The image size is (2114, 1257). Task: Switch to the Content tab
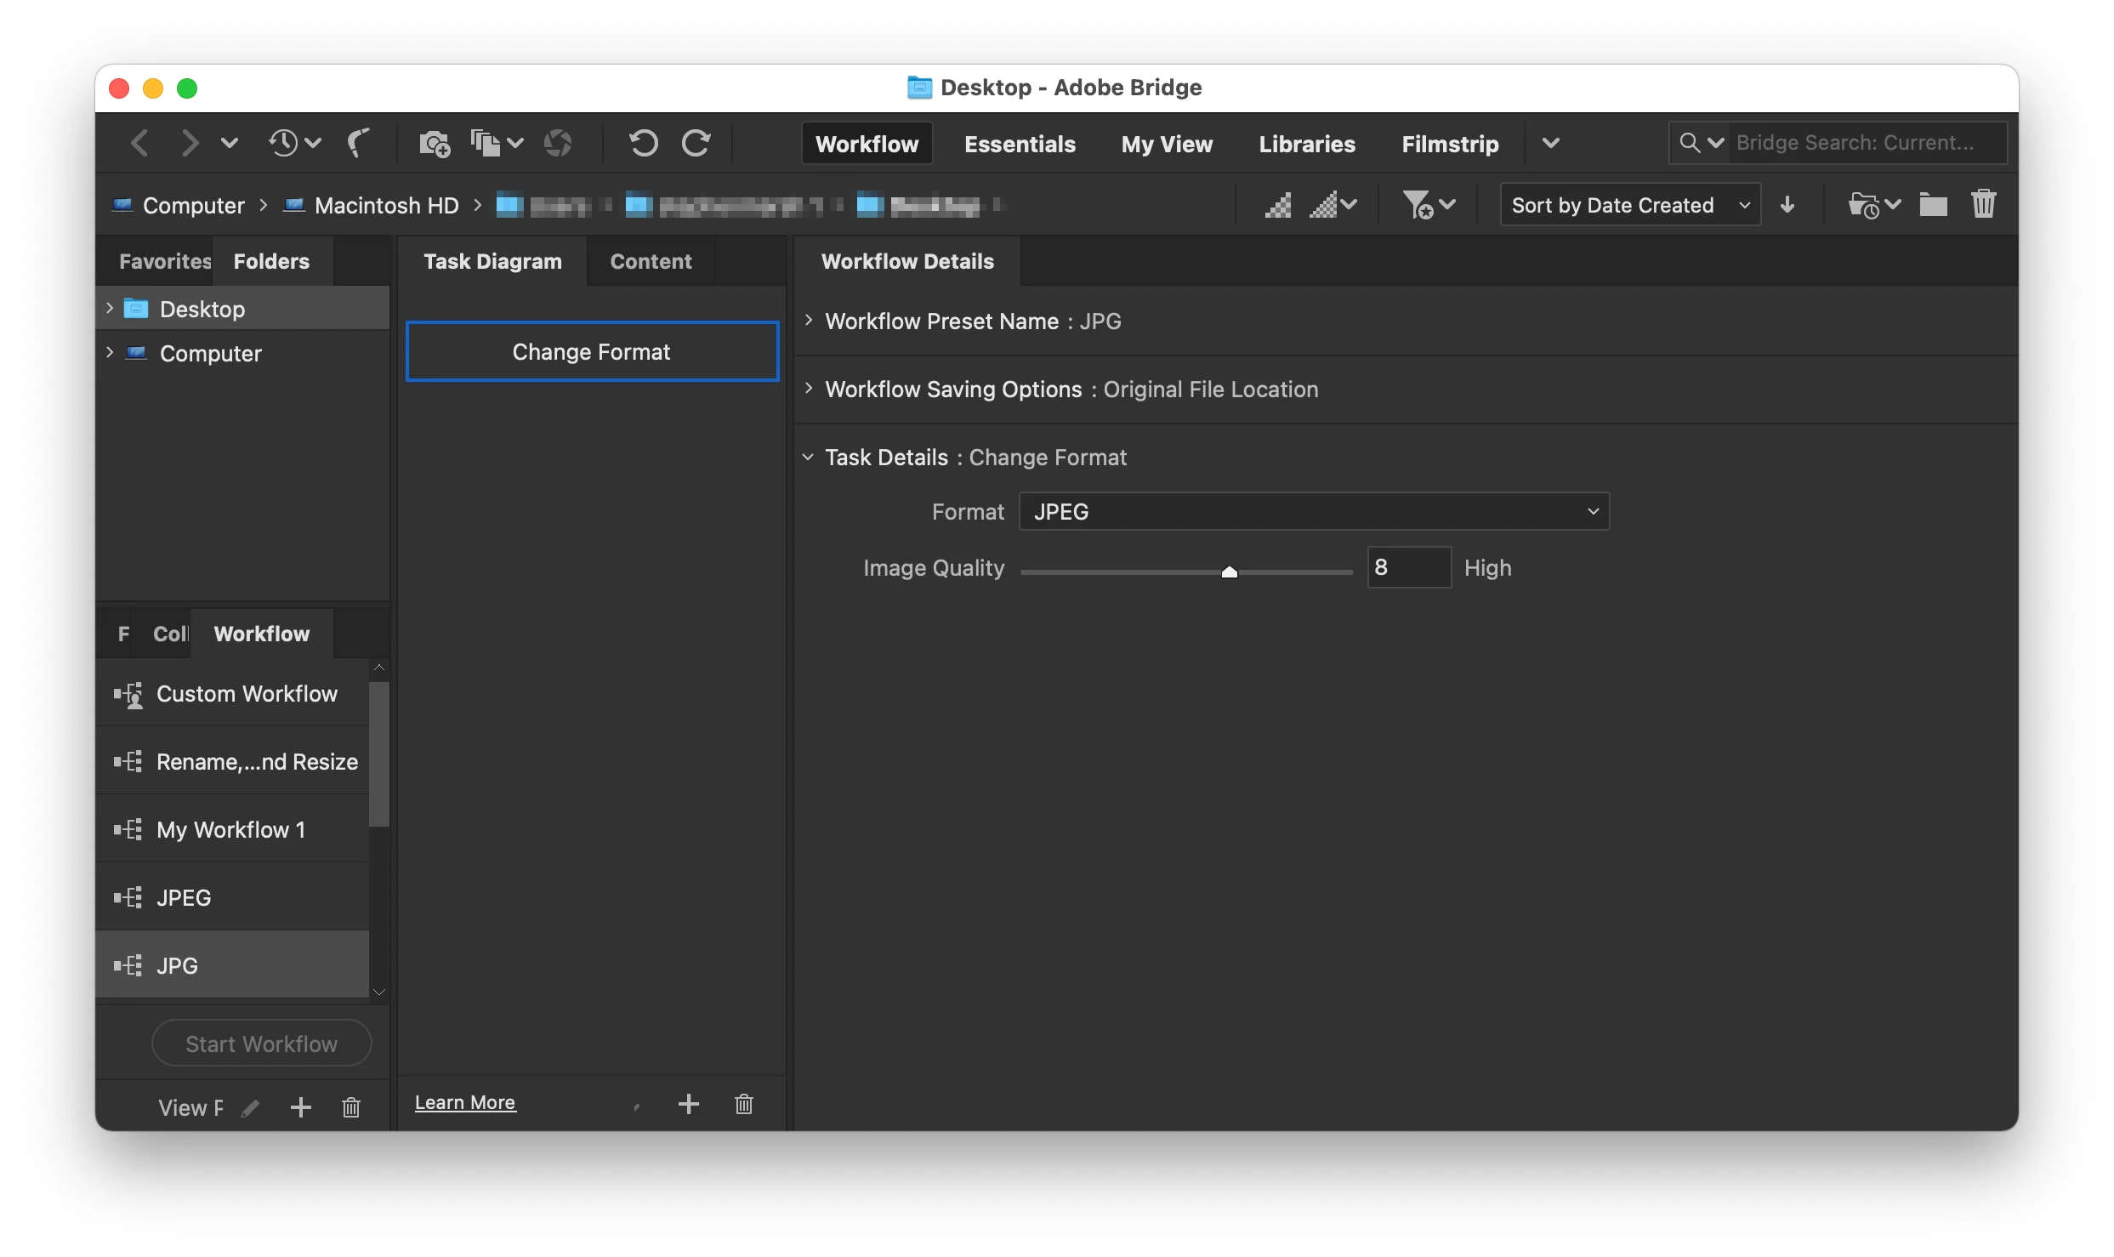[x=651, y=261]
